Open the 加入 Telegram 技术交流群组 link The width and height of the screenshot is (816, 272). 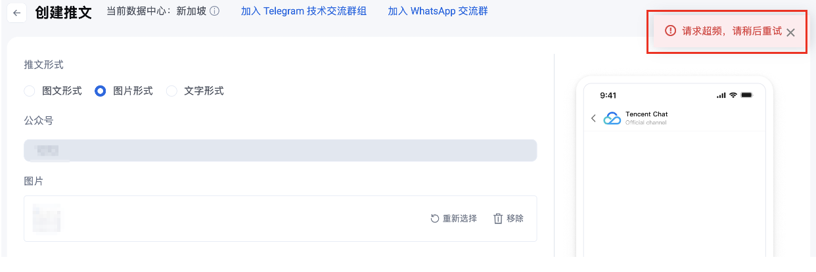tap(304, 12)
